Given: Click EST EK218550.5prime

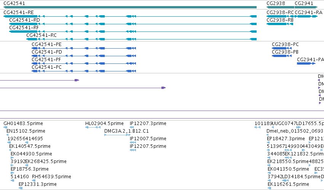Looking at the screenshot, I should click(288, 161).
